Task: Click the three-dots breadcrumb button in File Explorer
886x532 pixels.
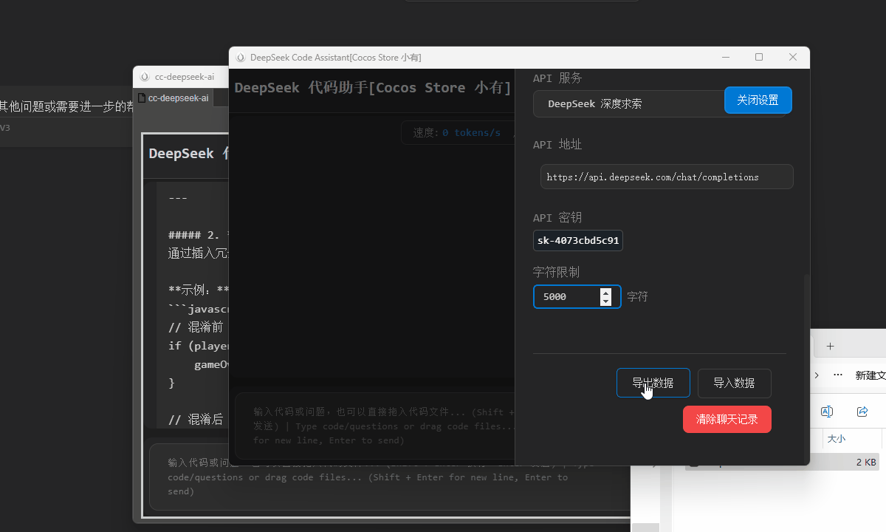Action: point(838,375)
